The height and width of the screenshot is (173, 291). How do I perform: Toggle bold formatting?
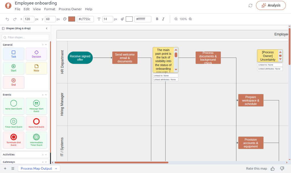157,19
